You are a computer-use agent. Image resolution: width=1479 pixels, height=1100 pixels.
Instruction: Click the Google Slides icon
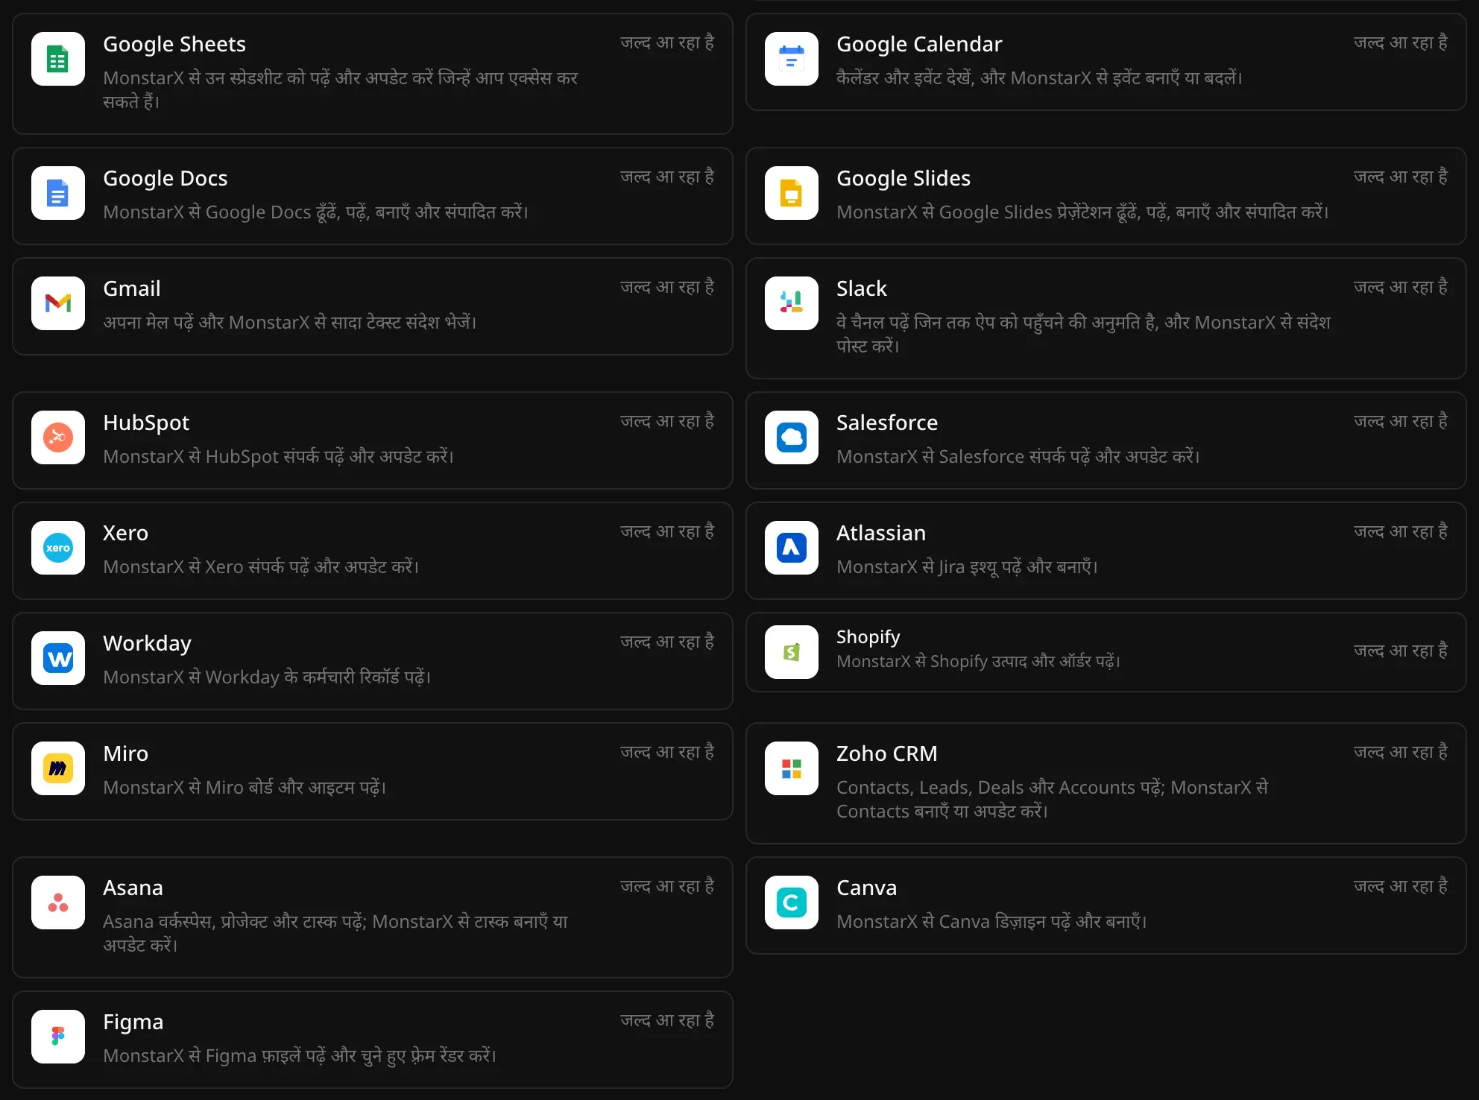click(x=792, y=193)
